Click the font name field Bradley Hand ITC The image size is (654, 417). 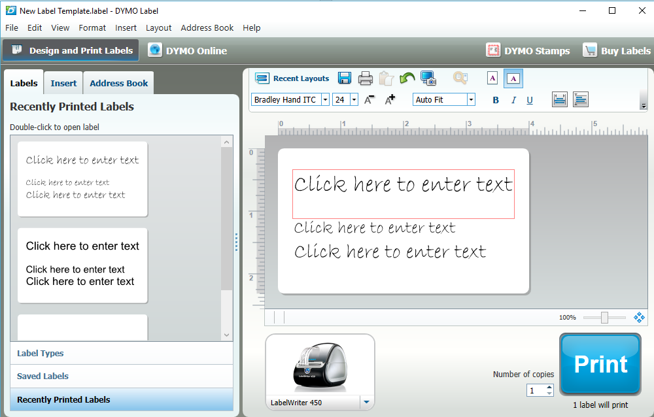286,99
